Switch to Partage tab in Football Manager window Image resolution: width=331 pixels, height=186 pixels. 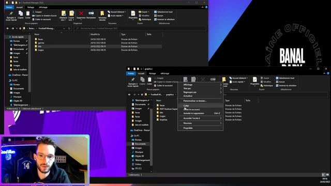point(31,7)
